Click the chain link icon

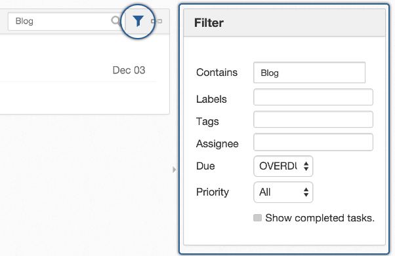coord(156,21)
